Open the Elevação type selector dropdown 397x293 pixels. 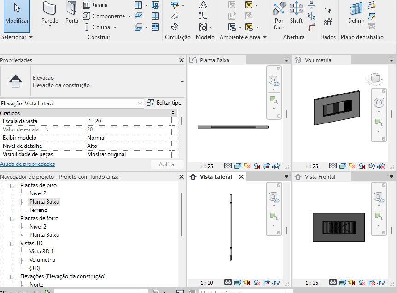182,82
